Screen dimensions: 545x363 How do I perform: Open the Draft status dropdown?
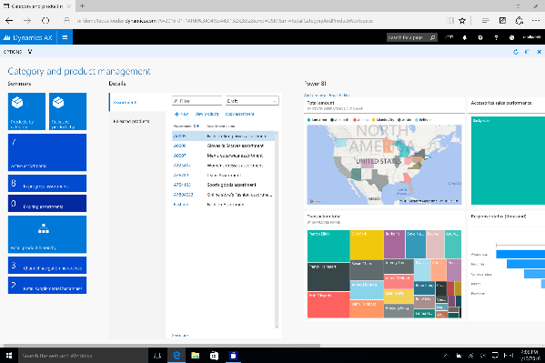pyautogui.click(x=252, y=101)
